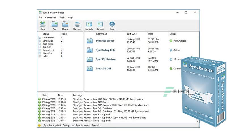Select the Sync USB Disk folder icon
Viewport: 237px width, 137px height.
click(90, 68)
